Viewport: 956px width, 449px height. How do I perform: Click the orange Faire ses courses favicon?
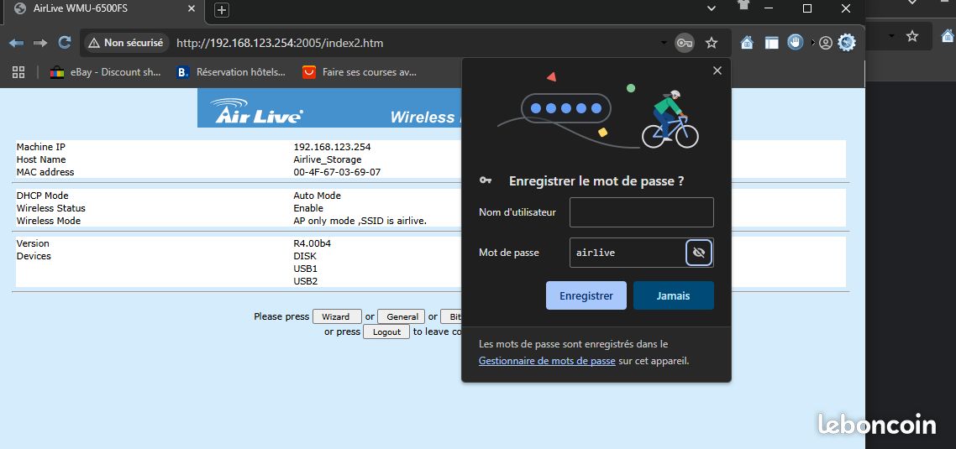tap(309, 72)
